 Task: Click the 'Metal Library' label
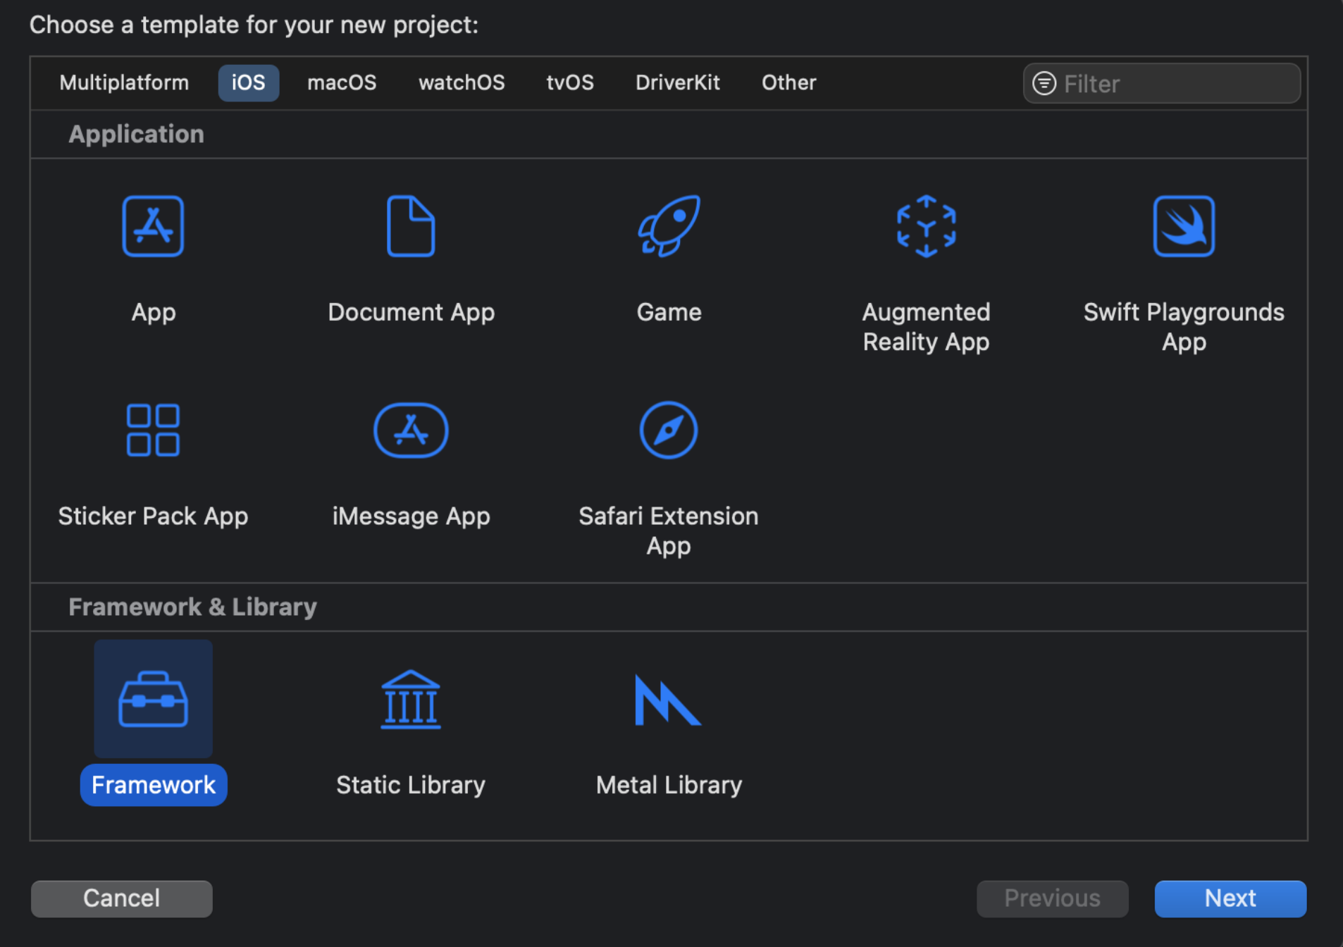tap(669, 785)
